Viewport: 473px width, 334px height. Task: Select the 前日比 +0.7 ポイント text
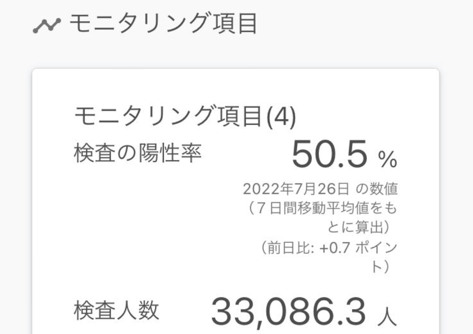pyautogui.click(x=328, y=257)
